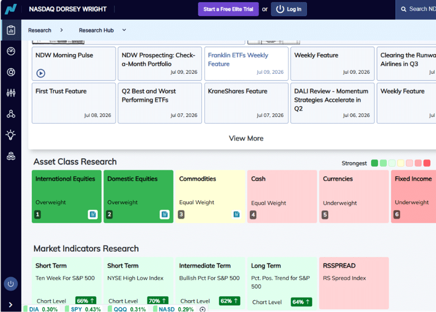This screenshot has width=436, height=312.
Task: Open the RSSPREAD RS Spread Index card
Action: [354, 283]
